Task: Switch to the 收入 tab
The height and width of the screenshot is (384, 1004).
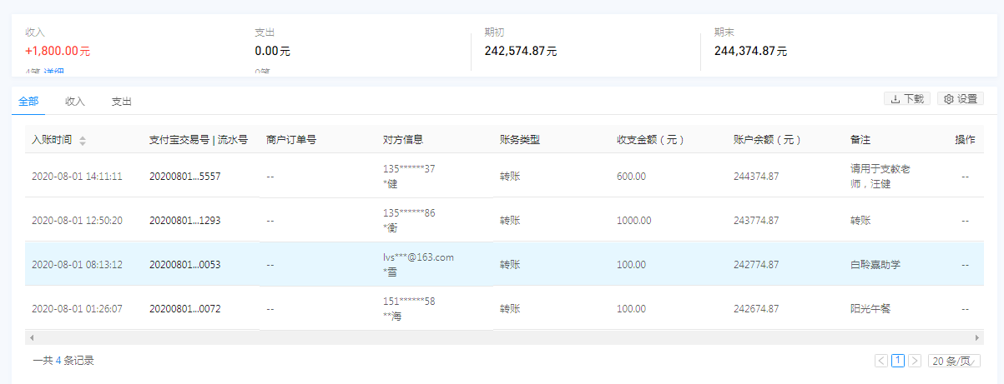Action: coord(75,102)
